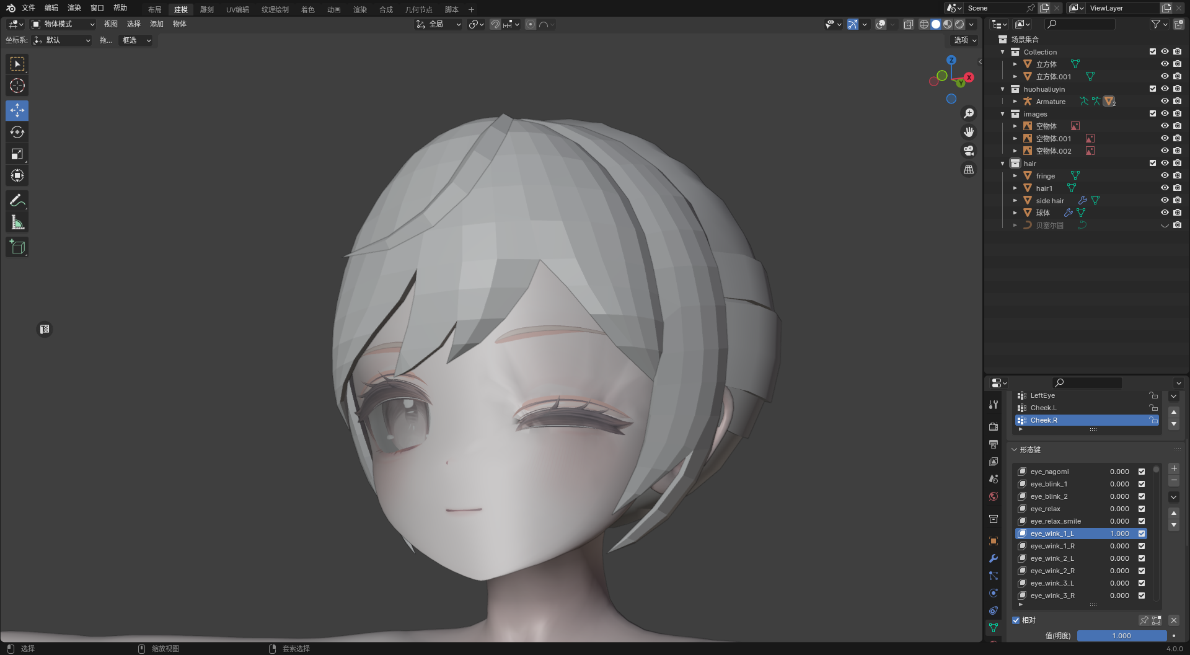1190x655 pixels.
Task: Activate the Annotate pencil tool
Action: tap(17, 201)
